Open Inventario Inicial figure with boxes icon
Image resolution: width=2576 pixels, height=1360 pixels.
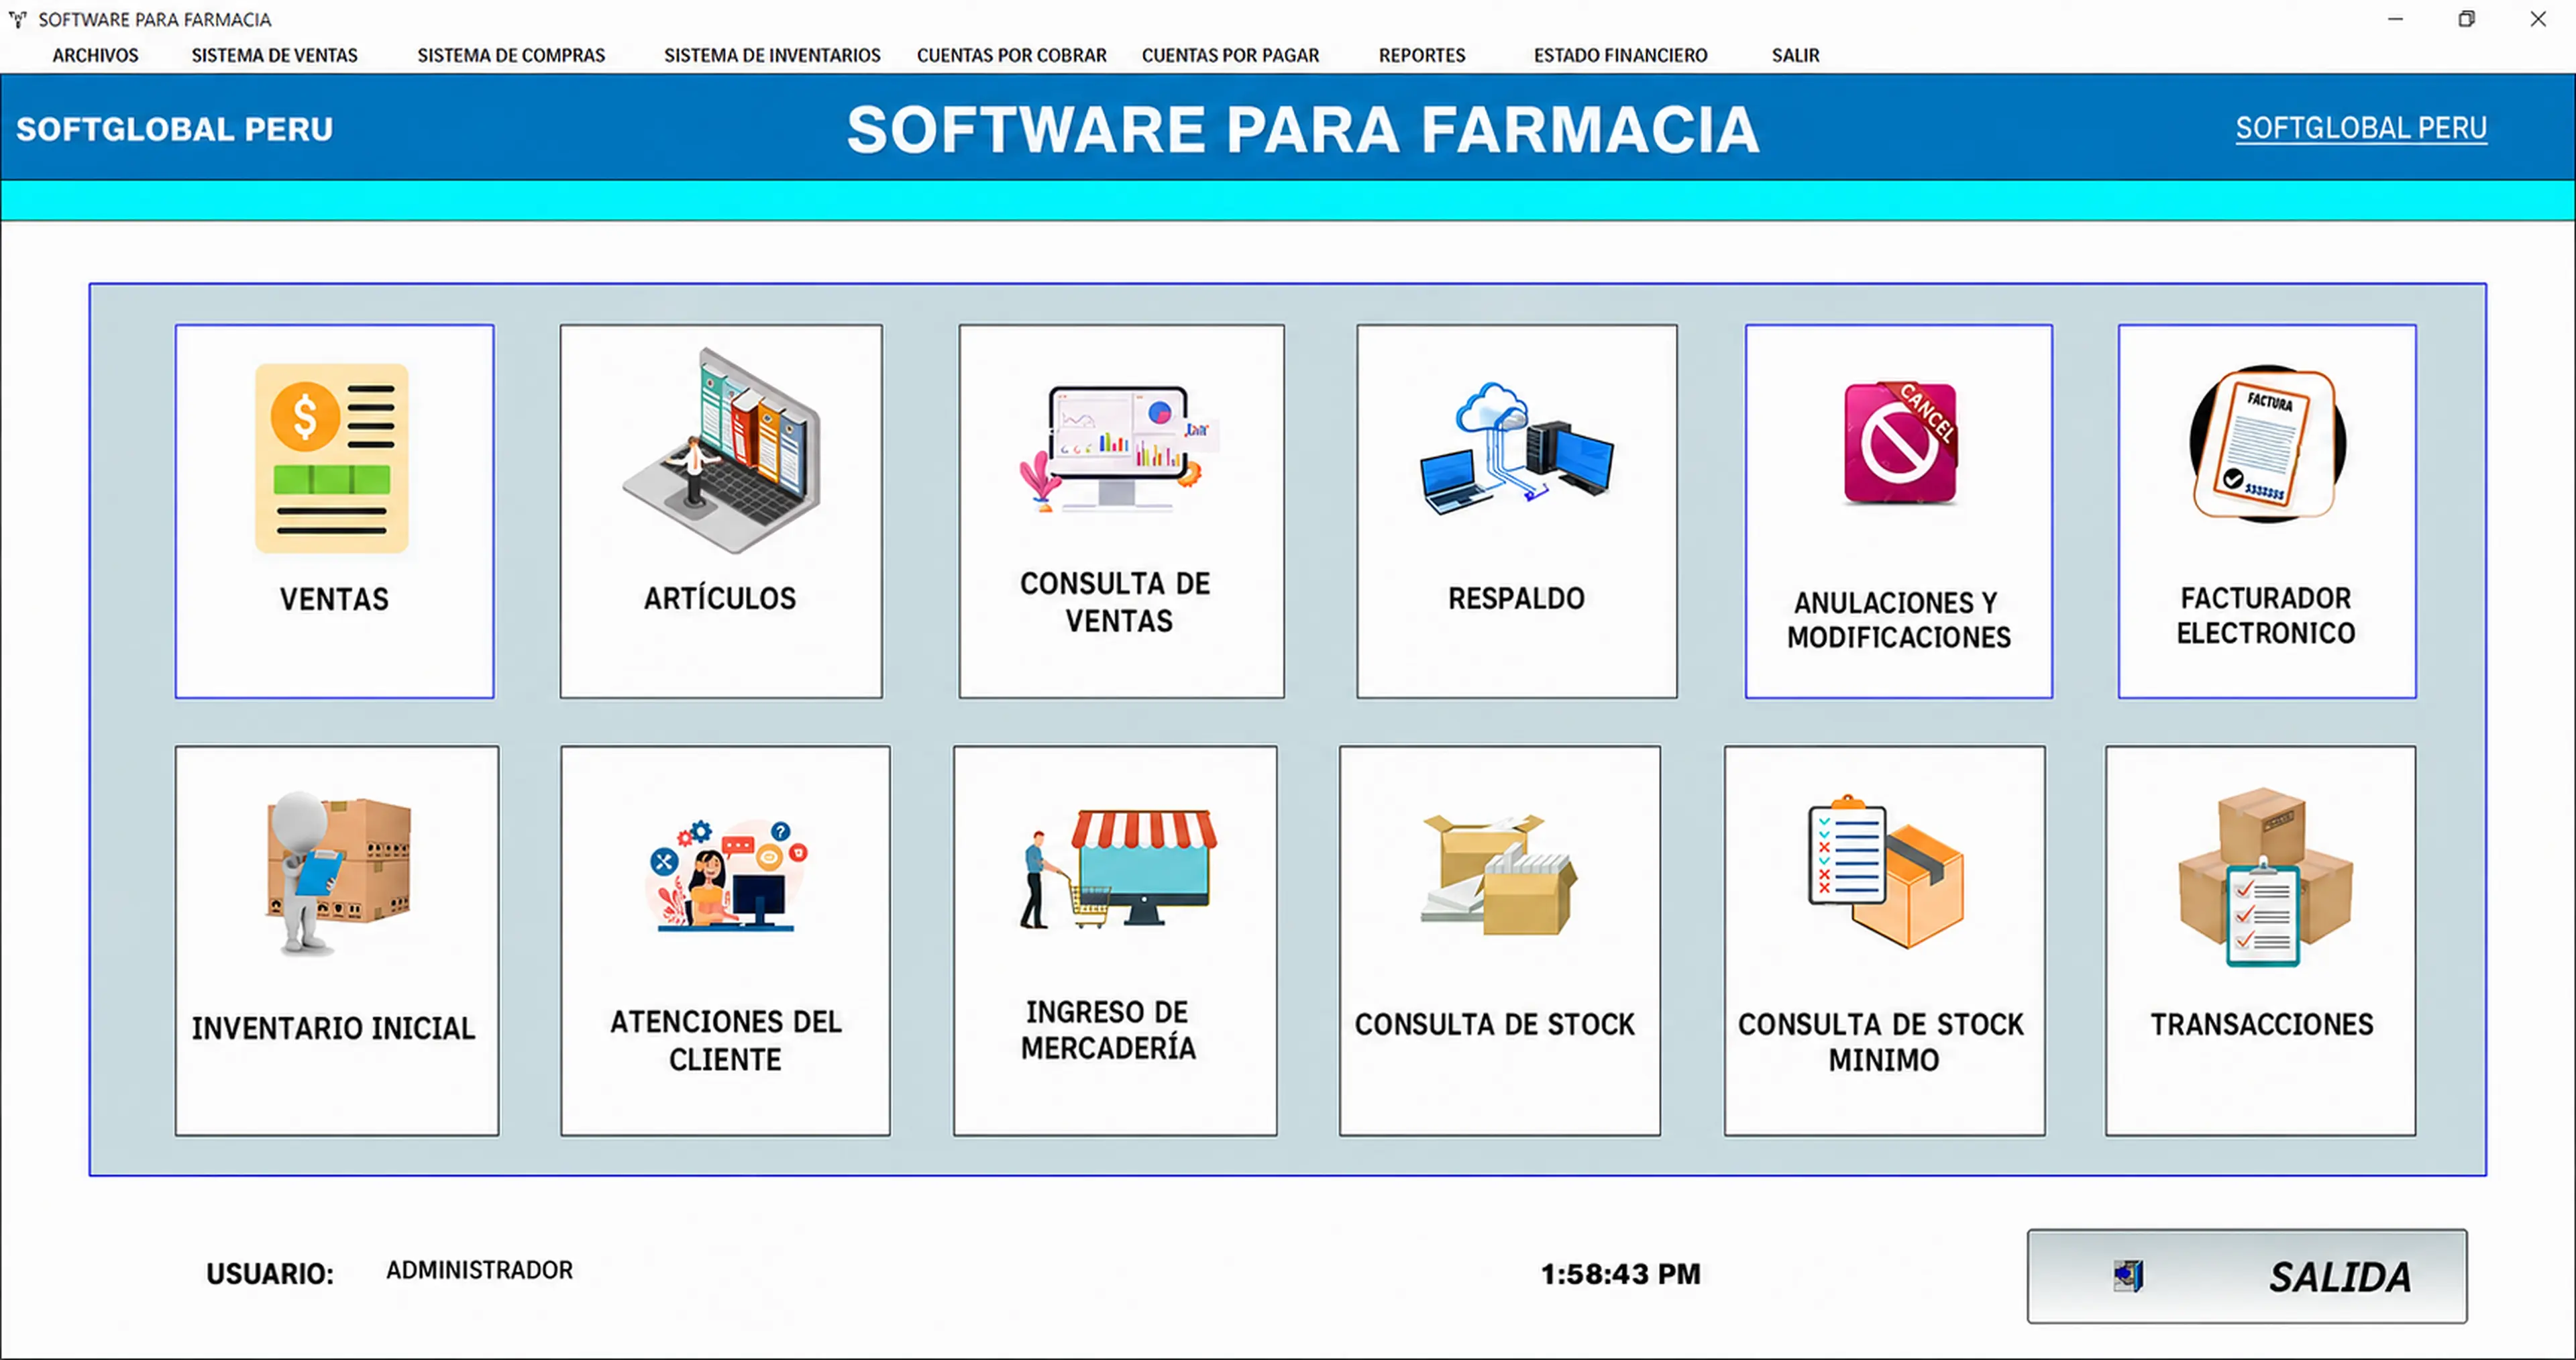(338, 873)
